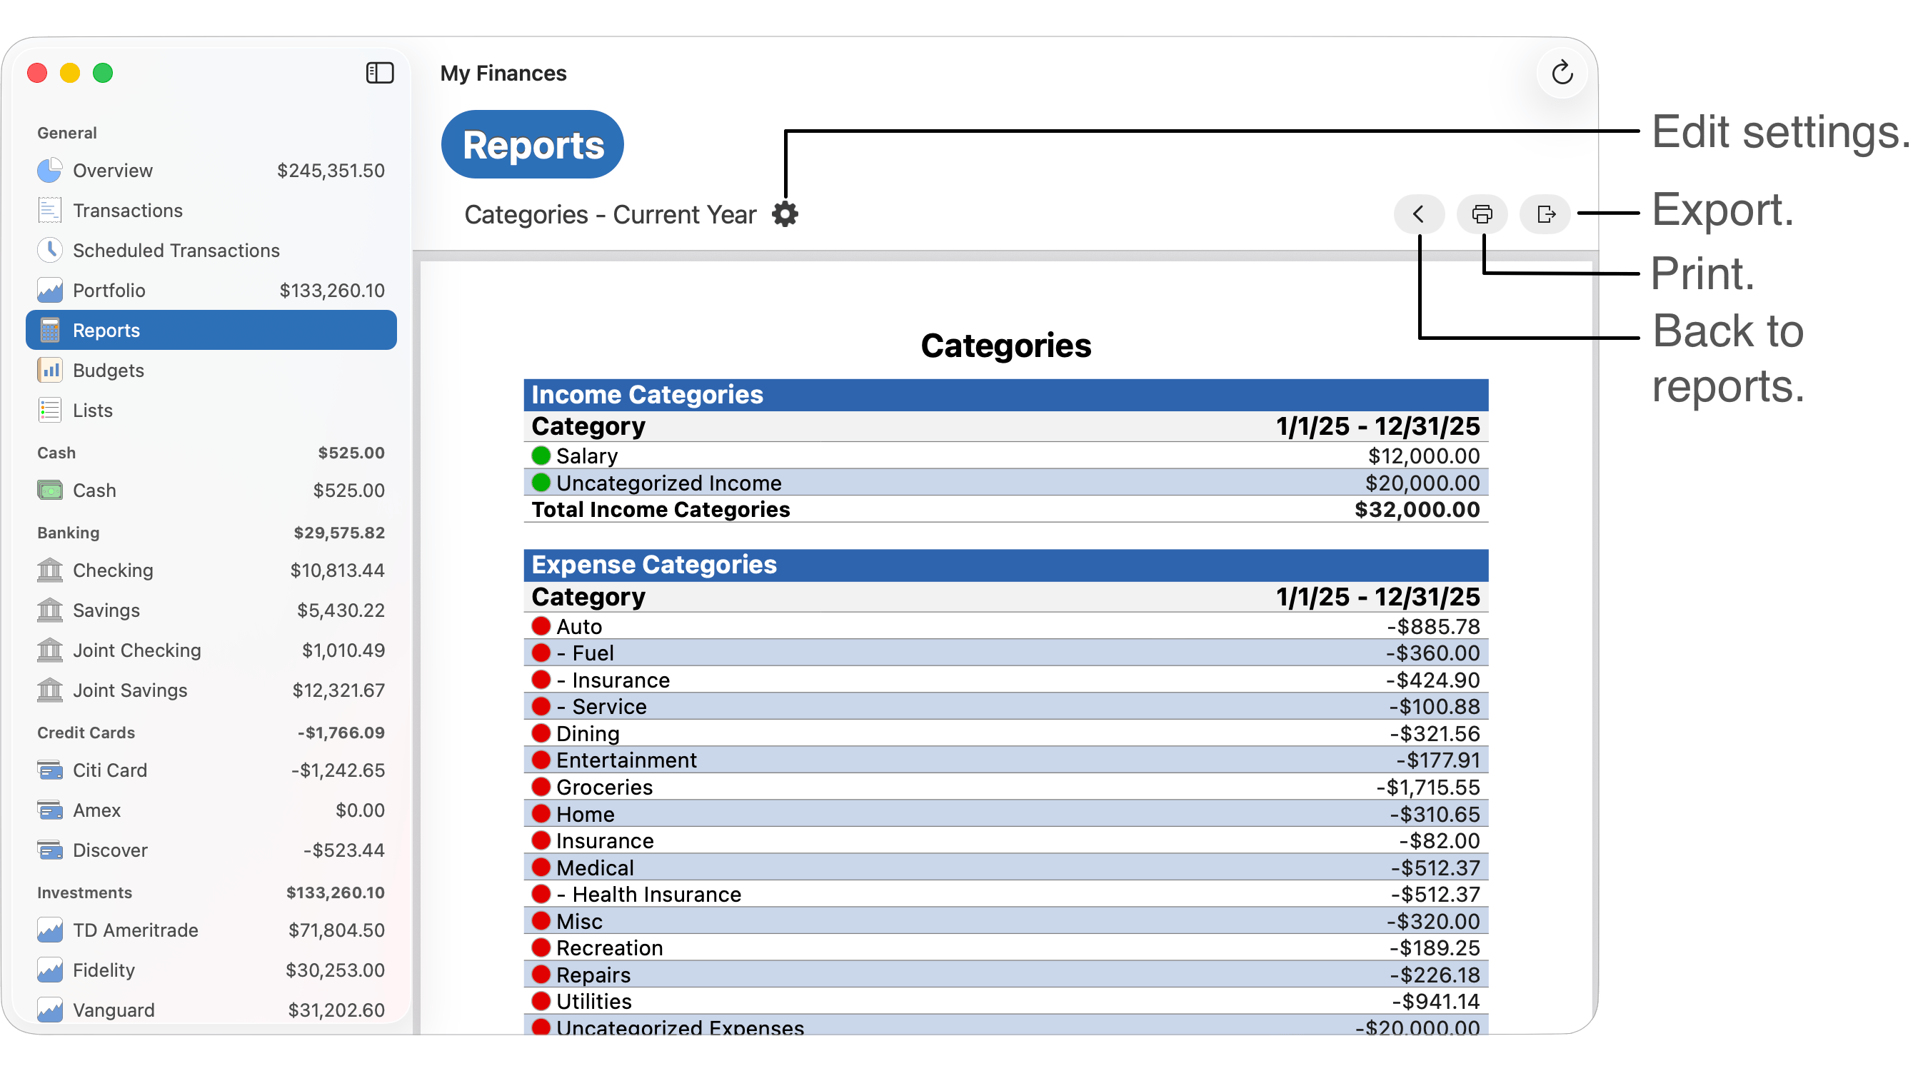Open Overview in the sidebar
The width and height of the screenshot is (1928, 1071).
112,171
